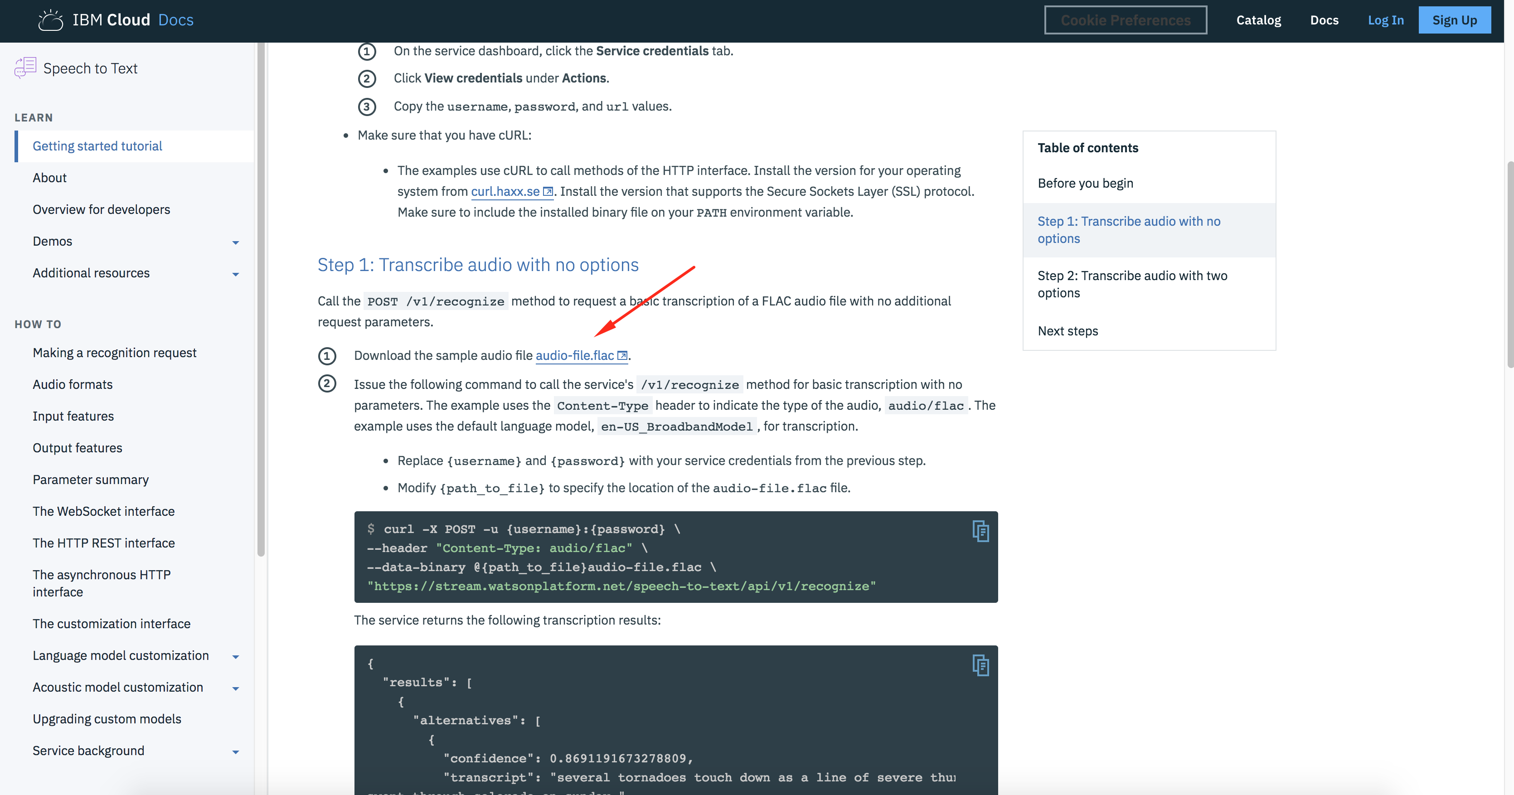Open the Catalog menu item
Image resolution: width=1514 pixels, height=795 pixels.
[1258, 20]
